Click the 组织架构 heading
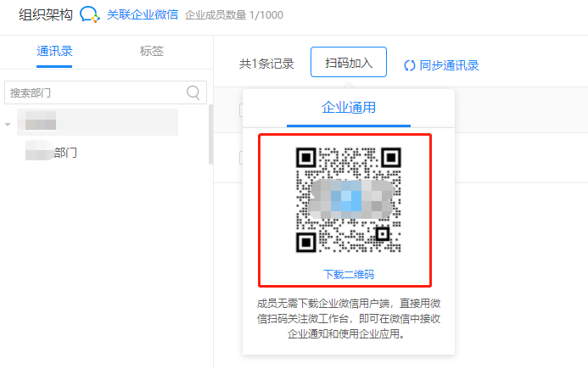This screenshot has width=588, height=369. point(45,14)
